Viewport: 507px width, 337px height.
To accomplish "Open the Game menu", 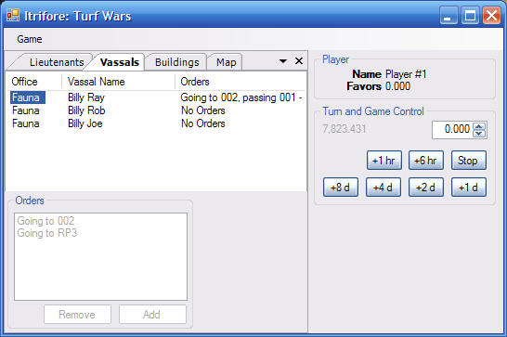I will click(x=30, y=39).
